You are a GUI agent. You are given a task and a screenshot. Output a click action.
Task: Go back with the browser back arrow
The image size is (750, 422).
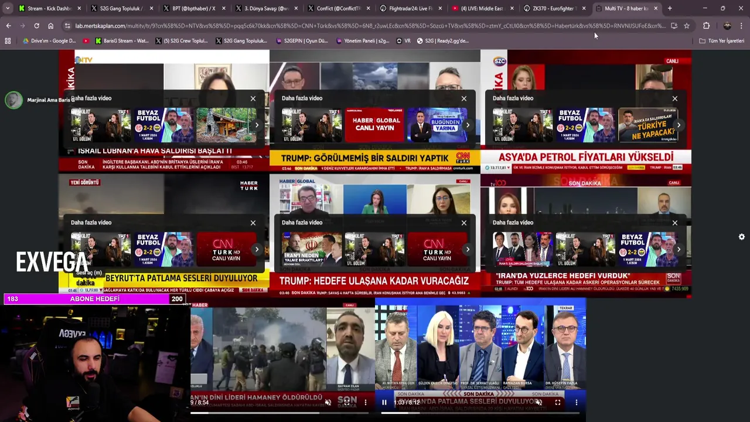(x=8, y=26)
